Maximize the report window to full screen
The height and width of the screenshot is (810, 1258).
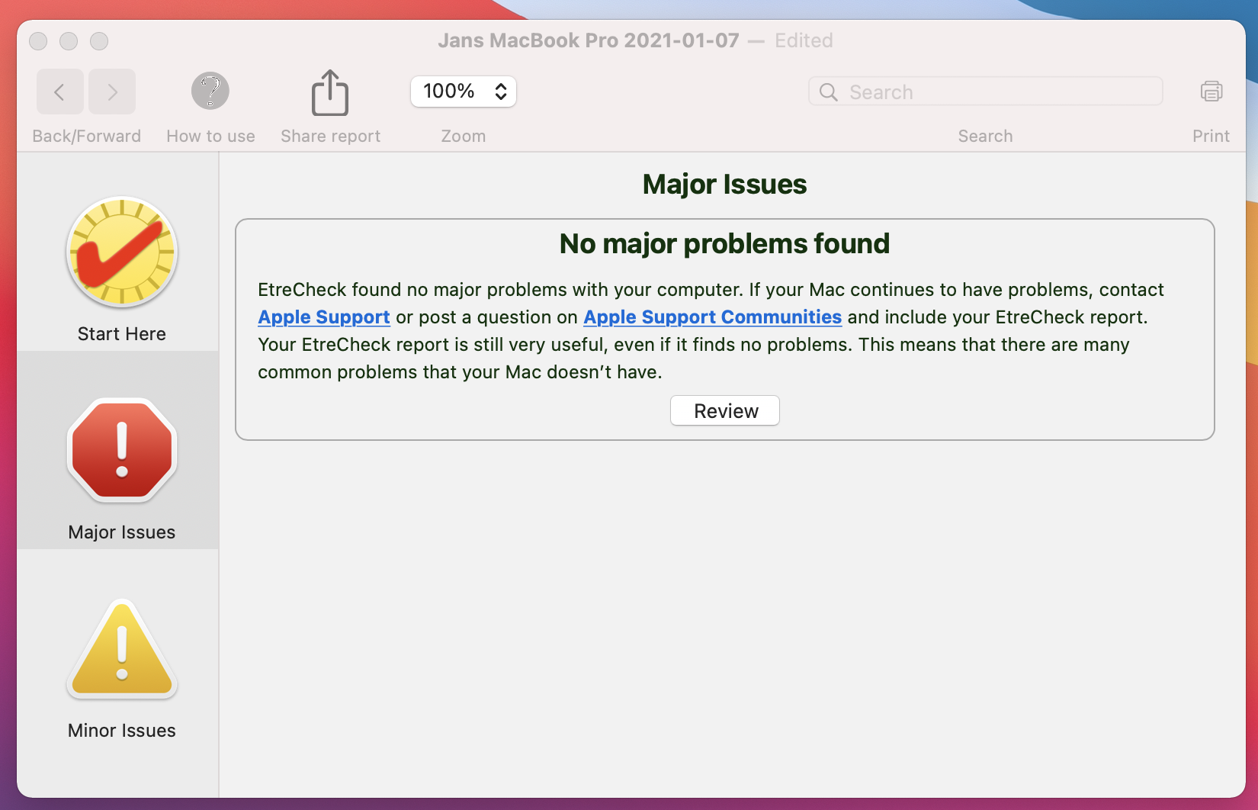tap(99, 41)
